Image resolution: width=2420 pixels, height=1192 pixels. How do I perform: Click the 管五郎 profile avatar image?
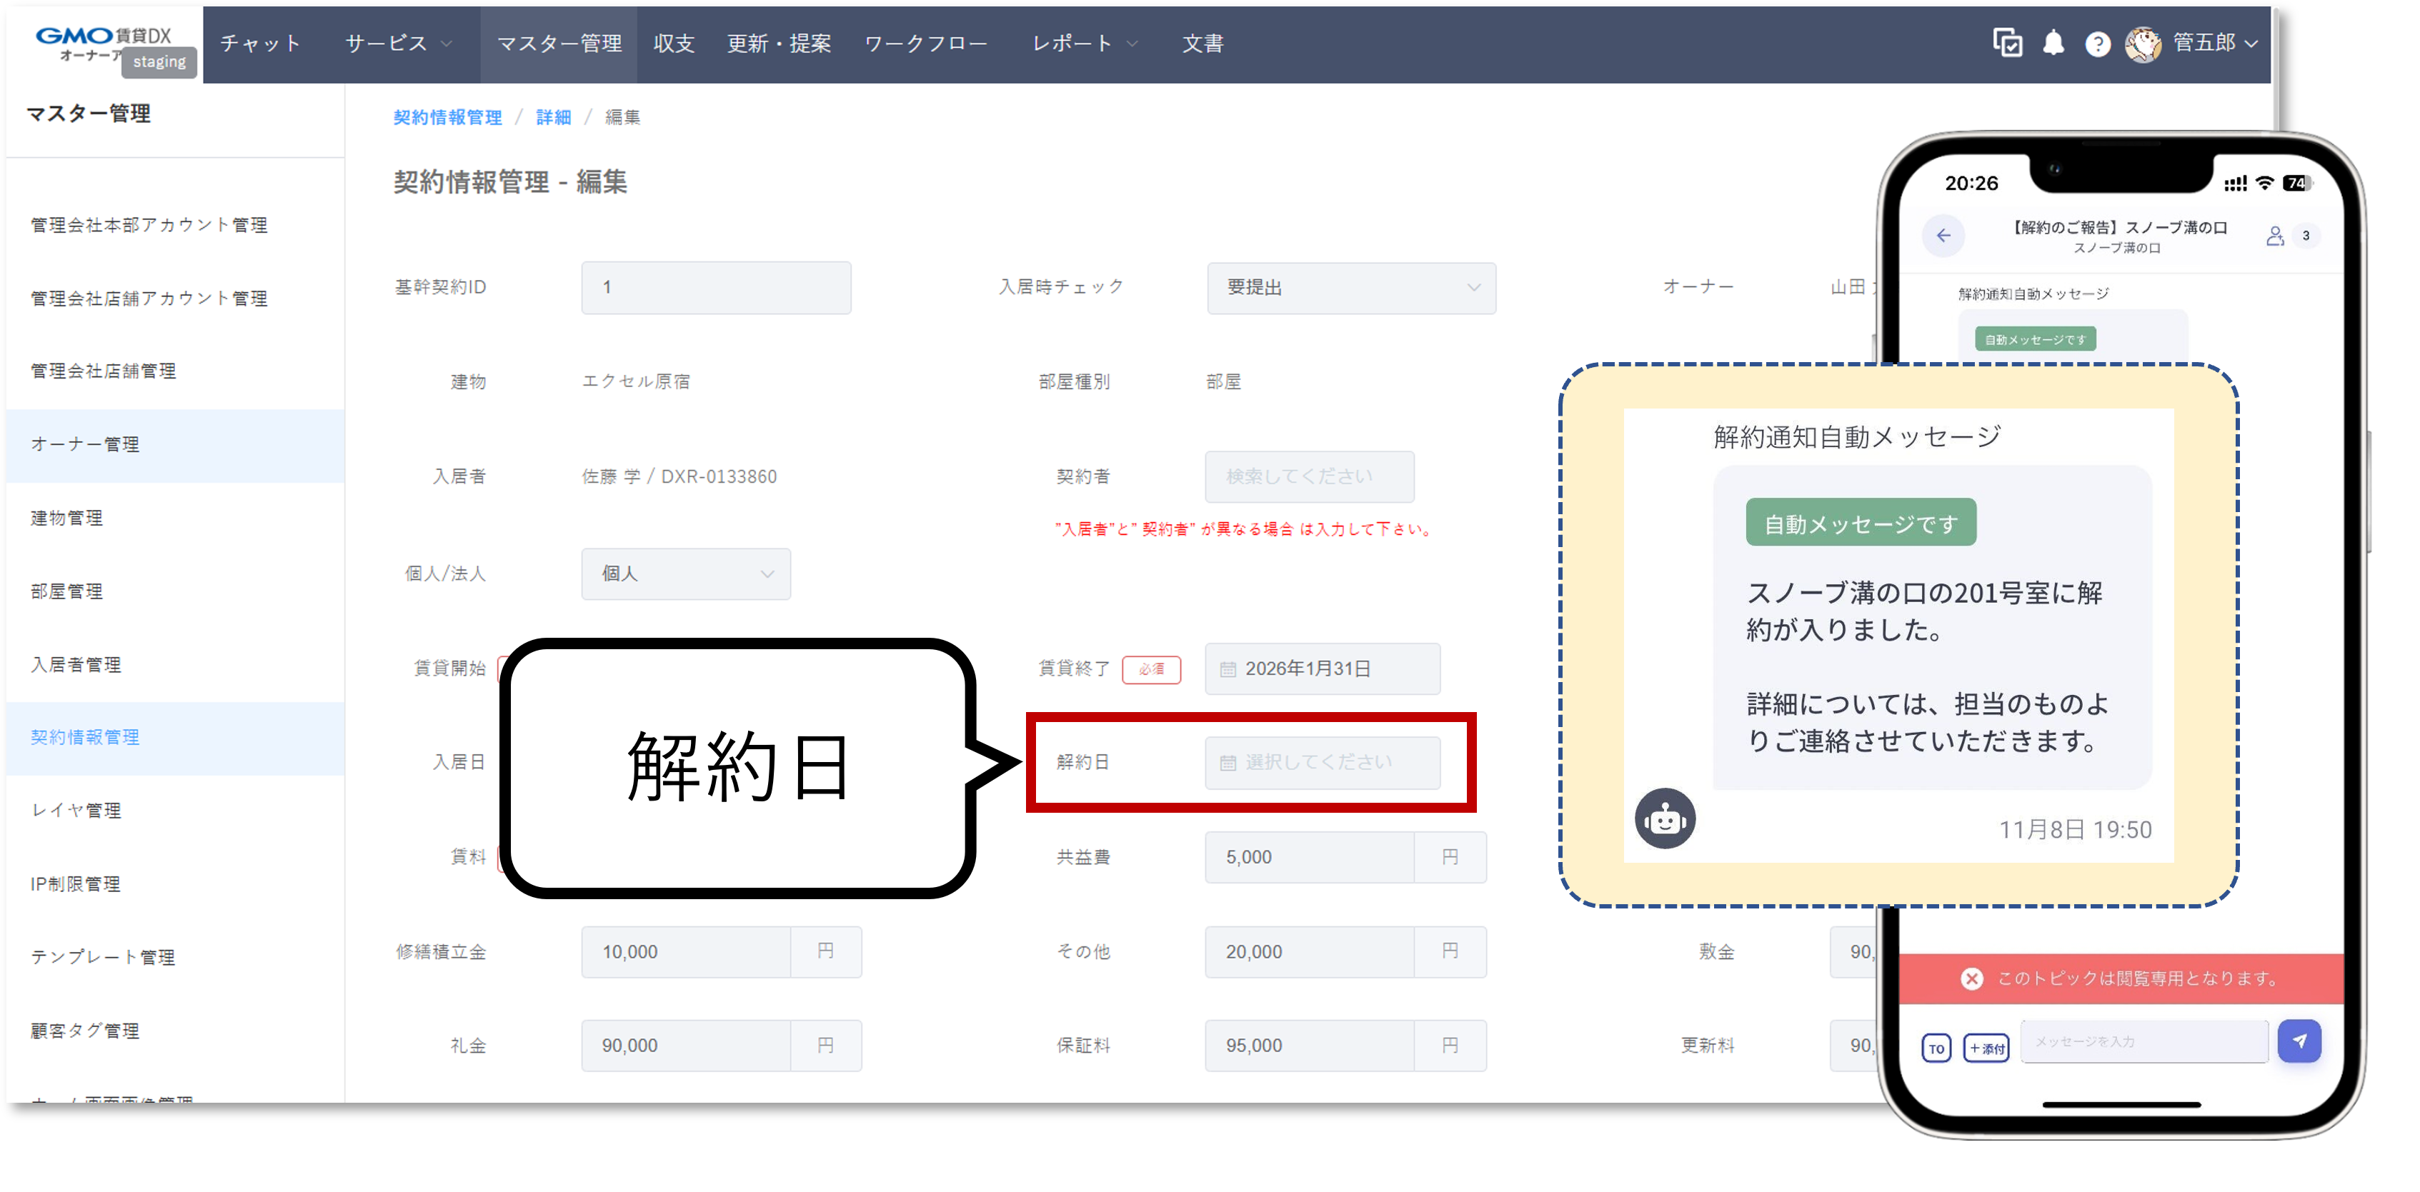2145,43
